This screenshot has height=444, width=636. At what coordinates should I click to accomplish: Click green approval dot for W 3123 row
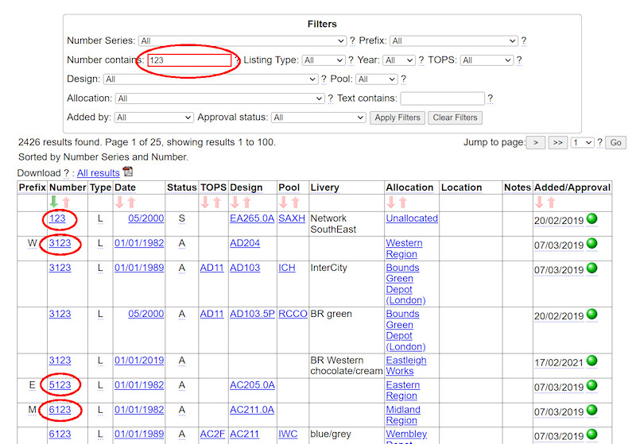[x=592, y=244]
